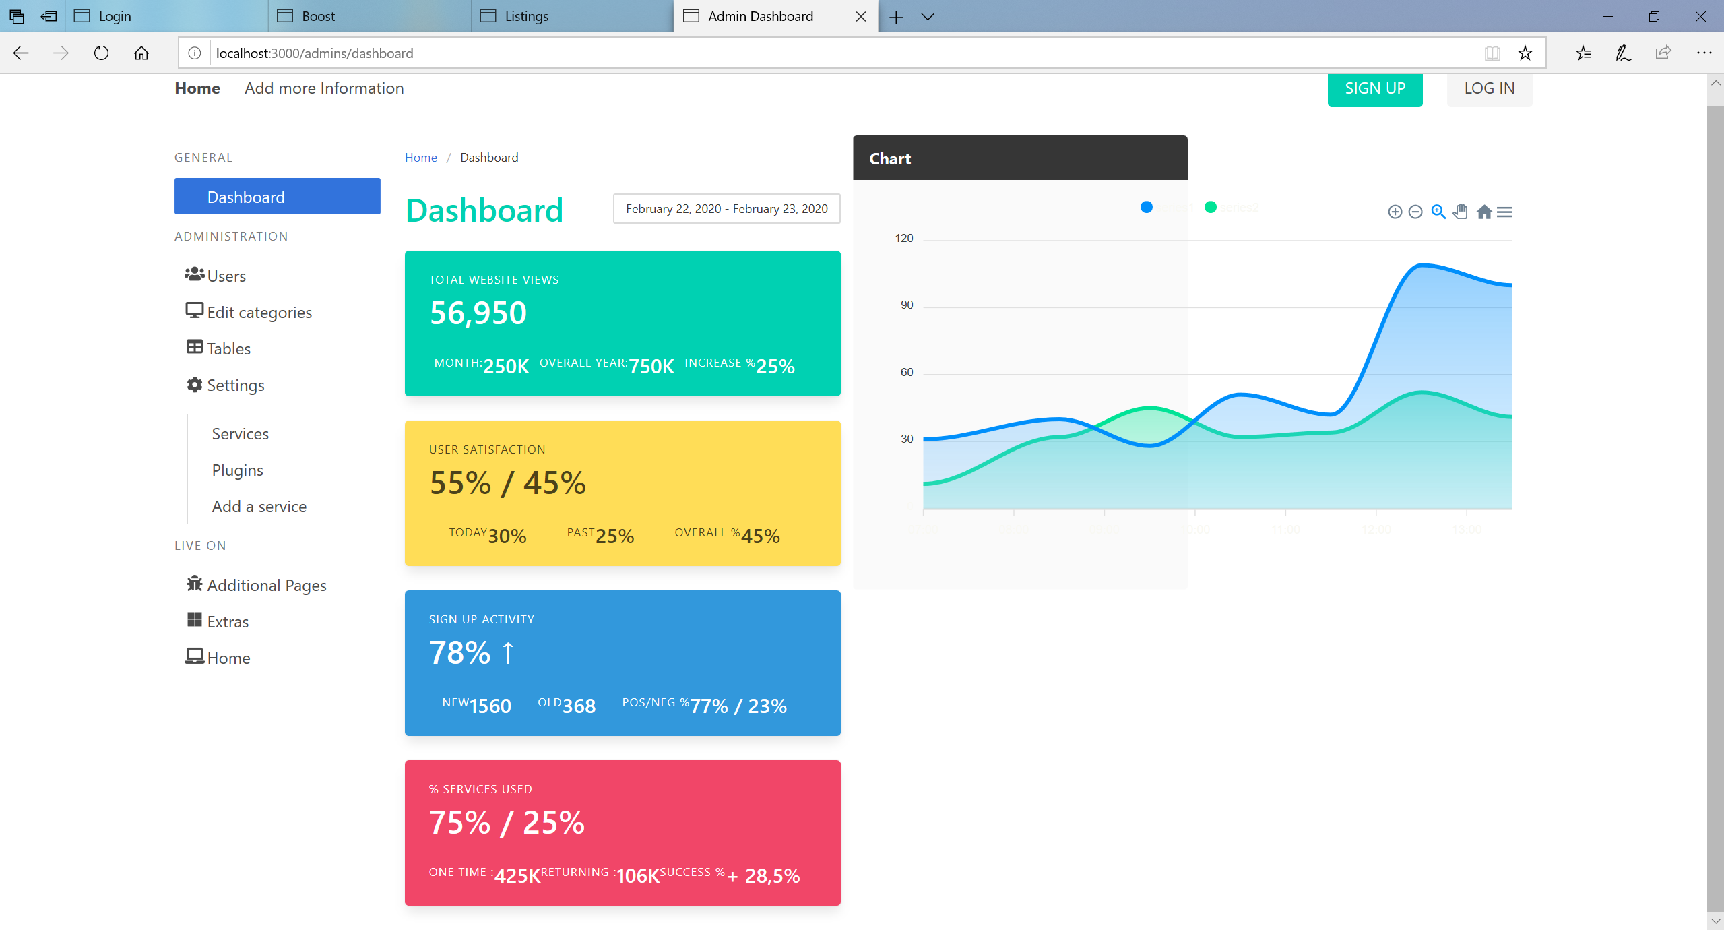Select Add more Information nav item
The image size is (1724, 930).
click(x=324, y=88)
